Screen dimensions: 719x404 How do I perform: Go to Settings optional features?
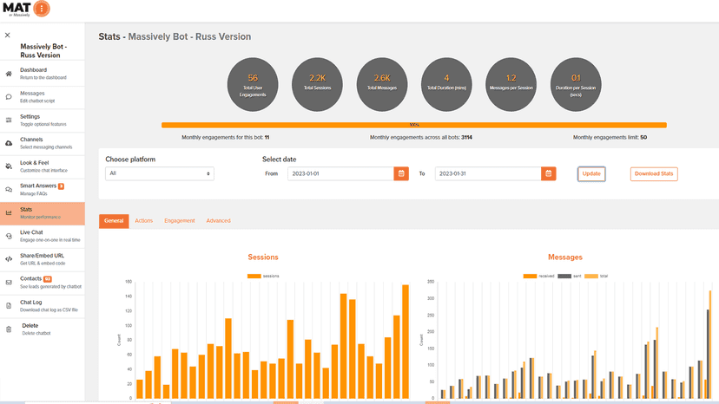pyautogui.click(x=43, y=120)
